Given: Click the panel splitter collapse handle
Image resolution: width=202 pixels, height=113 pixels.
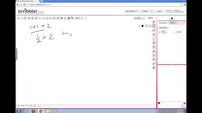Looking at the screenshot, I should pyautogui.click(x=157, y=62).
